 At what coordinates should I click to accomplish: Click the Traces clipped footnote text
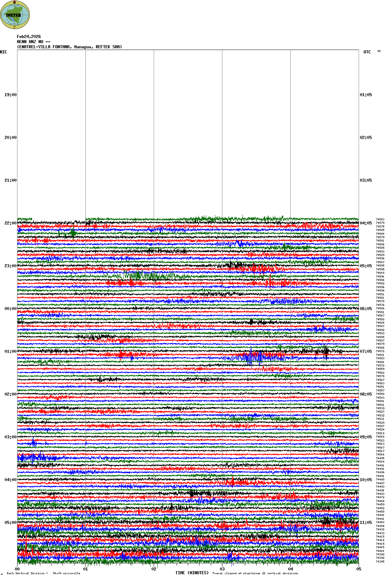coord(255,573)
